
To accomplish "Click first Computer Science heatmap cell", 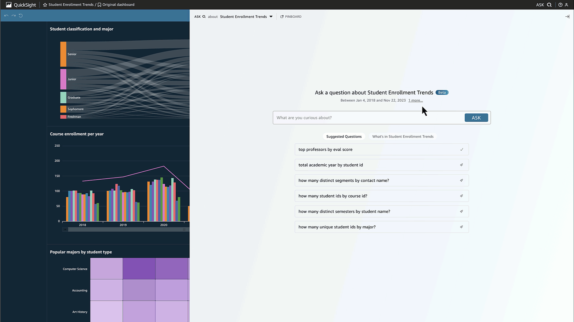I will pyautogui.click(x=106, y=269).
